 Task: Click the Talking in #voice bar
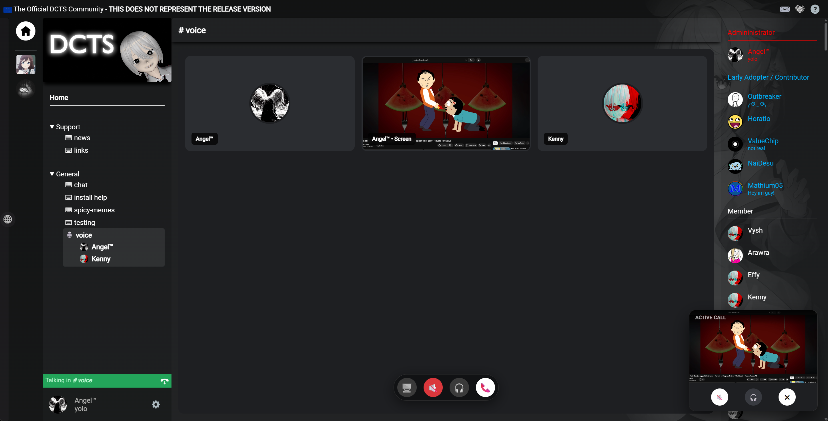[107, 380]
